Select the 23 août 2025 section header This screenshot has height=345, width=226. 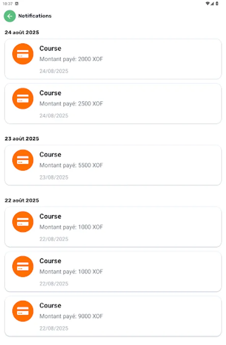[x=22, y=138]
